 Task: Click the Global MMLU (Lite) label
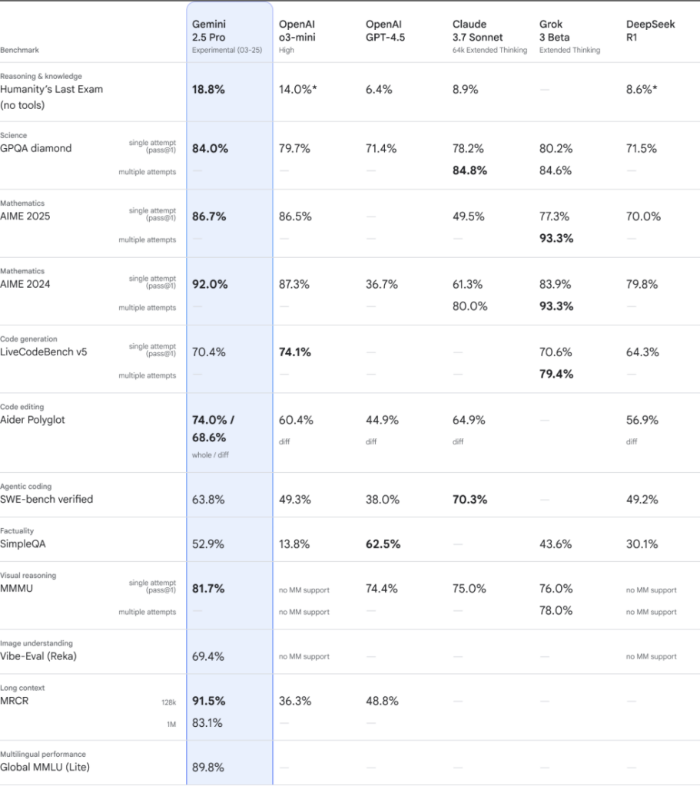45,767
